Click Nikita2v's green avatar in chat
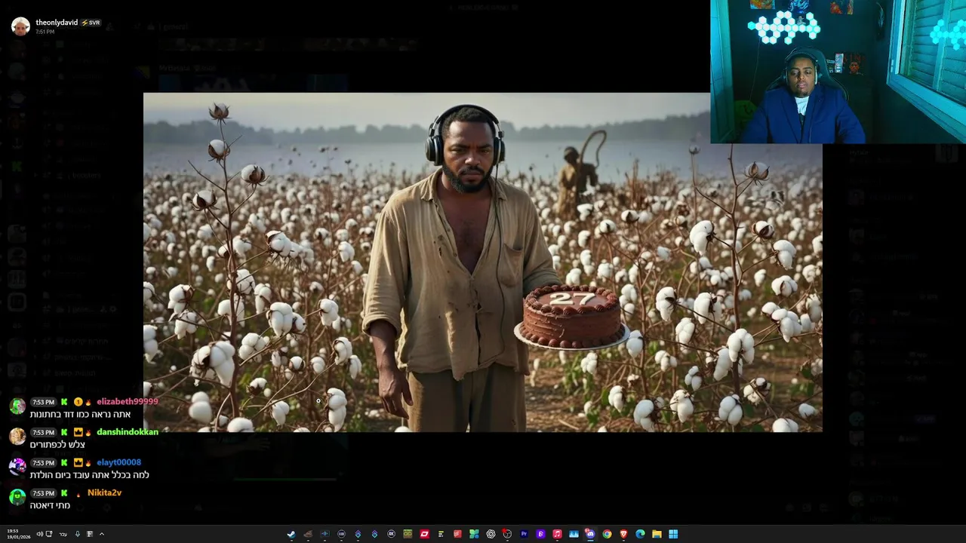Screen dimensions: 966x543 pyautogui.click(x=17, y=498)
